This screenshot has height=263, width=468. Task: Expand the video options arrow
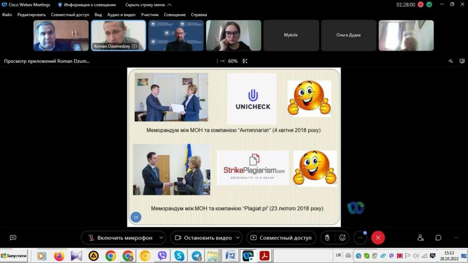pos(238,237)
